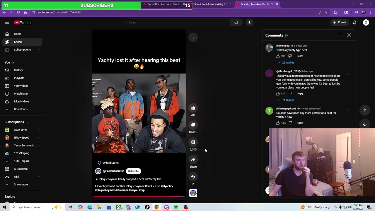Click the search magnifier button
375x211 pixels.
pyautogui.click(x=236, y=22)
